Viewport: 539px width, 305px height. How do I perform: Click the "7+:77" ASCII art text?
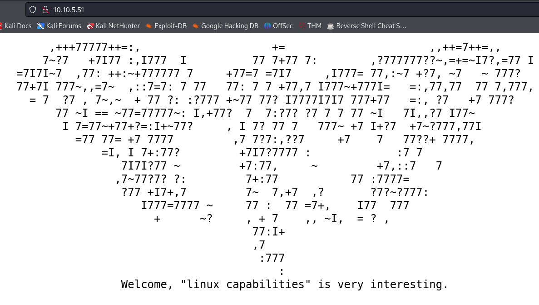(x=262, y=179)
